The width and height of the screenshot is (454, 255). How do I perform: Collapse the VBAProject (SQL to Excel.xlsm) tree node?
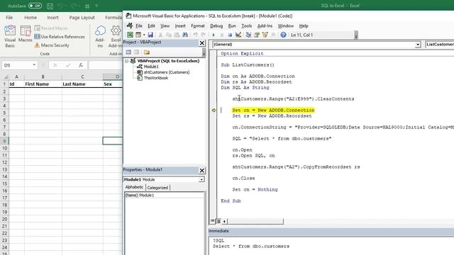(126, 61)
